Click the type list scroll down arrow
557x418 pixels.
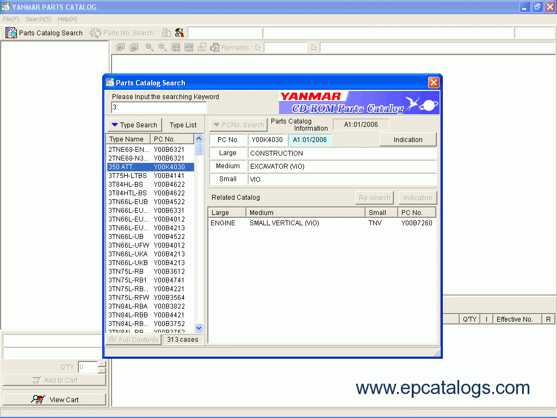click(199, 328)
